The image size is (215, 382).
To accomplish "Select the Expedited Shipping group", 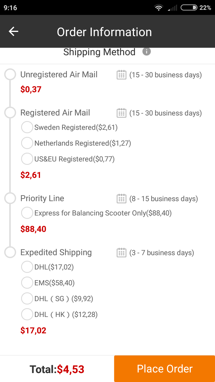I will point(10,252).
